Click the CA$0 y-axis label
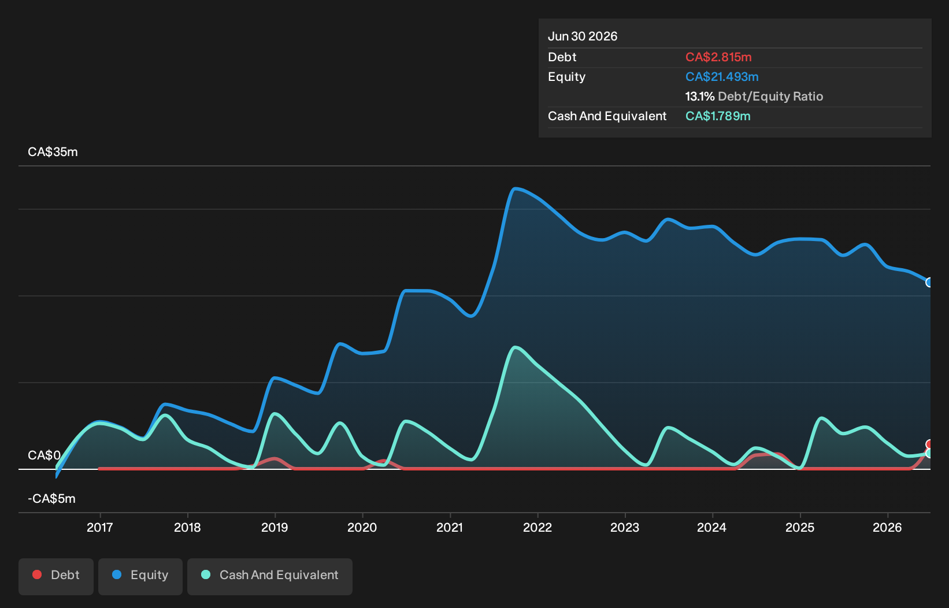 44,455
